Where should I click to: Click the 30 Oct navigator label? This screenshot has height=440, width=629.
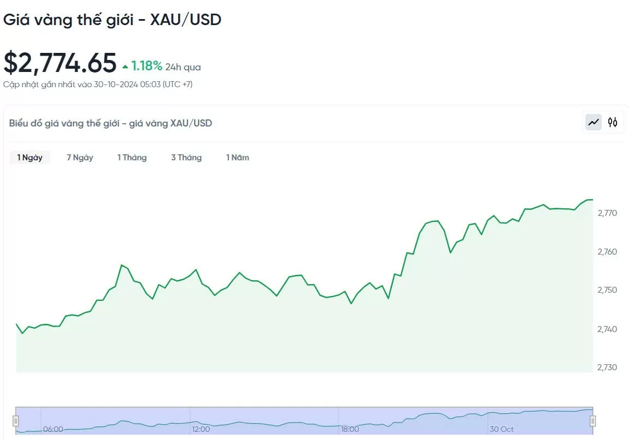click(501, 429)
